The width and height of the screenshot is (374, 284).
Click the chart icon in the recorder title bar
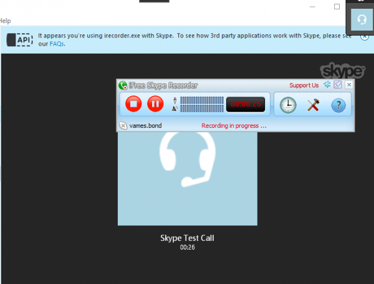pos(338,84)
